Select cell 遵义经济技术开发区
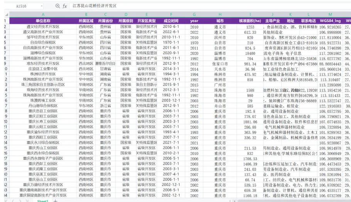This screenshot has width=351, height=202. 43,27
